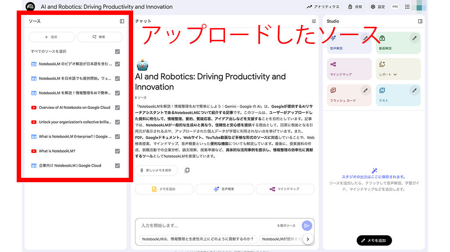Select suggested question about 情報整理と生産性向上

click(198, 239)
